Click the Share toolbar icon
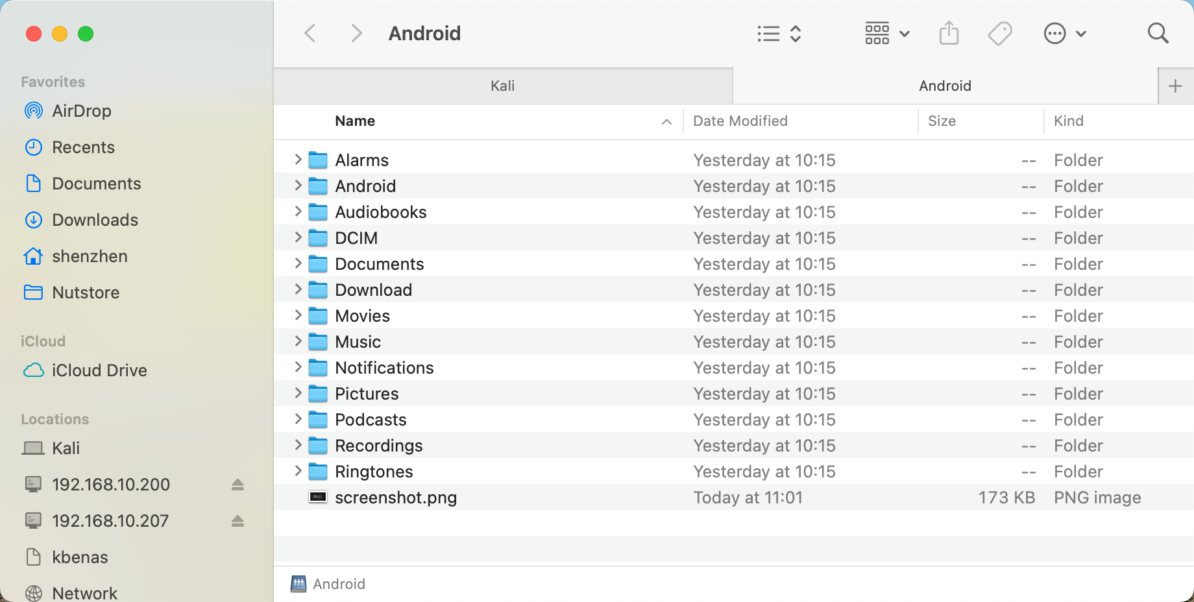 (949, 33)
